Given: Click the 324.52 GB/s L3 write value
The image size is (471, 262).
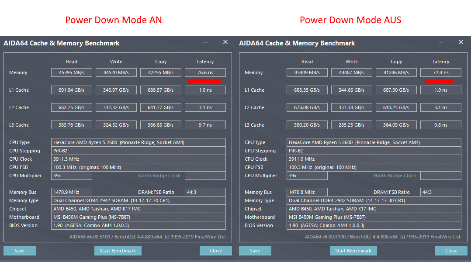Looking at the screenshot, I should [116, 125].
